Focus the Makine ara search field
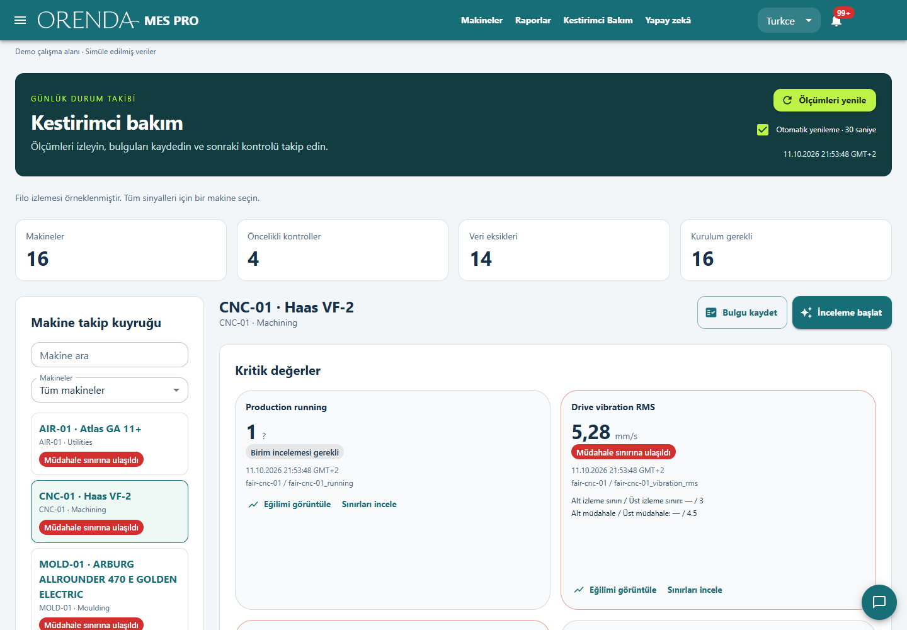907x630 pixels. 110,355
